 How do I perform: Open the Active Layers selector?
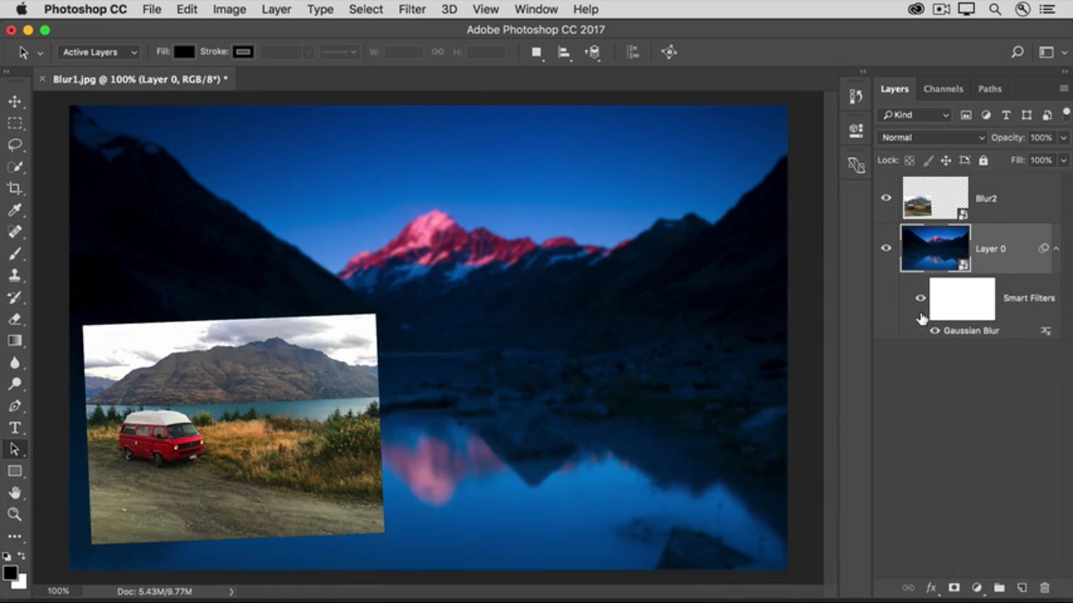pyautogui.click(x=99, y=52)
